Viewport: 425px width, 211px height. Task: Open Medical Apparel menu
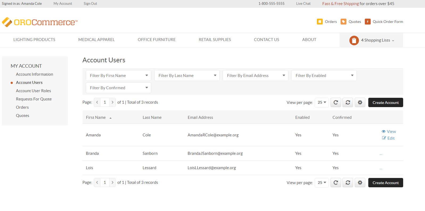coord(96,40)
